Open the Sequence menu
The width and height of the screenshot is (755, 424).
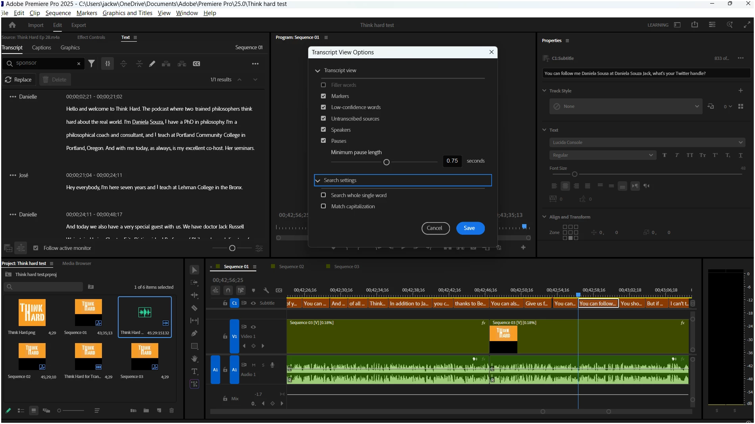pyautogui.click(x=58, y=13)
